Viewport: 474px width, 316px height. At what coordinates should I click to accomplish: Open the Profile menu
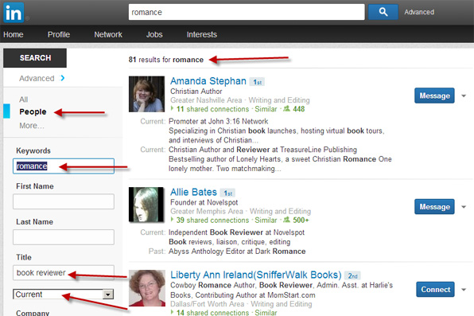click(x=59, y=34)
